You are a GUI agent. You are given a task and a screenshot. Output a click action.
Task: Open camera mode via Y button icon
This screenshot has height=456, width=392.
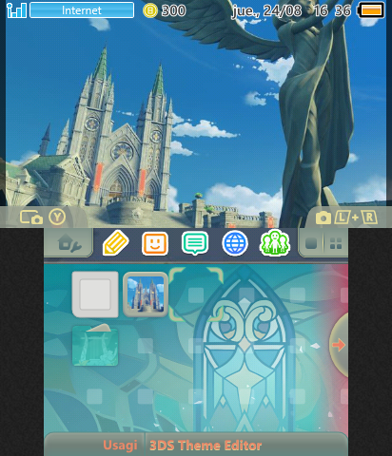tap(31, 218)
